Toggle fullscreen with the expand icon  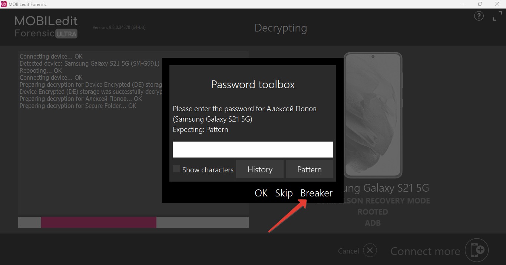point(497,16)
